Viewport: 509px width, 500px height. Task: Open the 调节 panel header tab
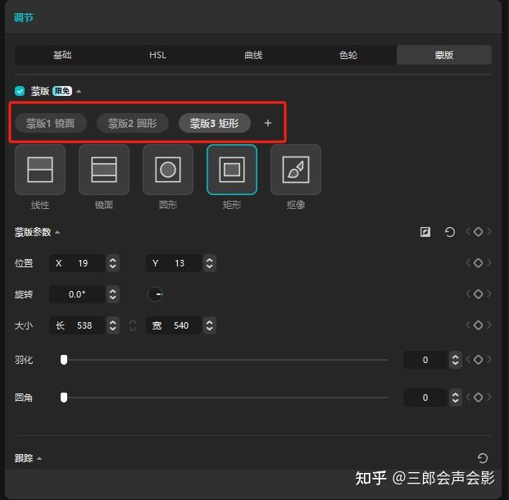[24, 17]
